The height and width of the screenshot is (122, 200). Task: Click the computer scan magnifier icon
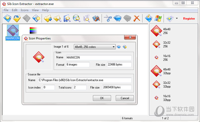[67, 18]
